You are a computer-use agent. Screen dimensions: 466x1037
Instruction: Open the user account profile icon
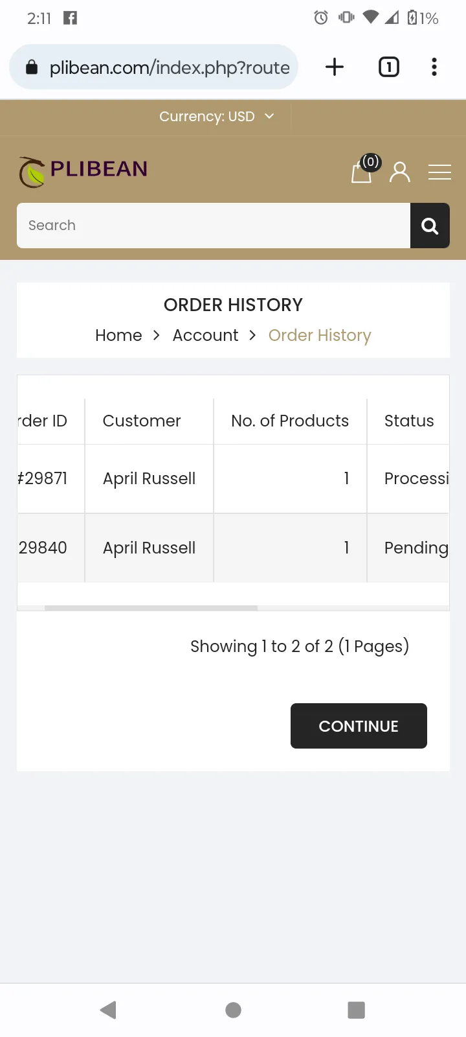click(x=400, y=172)
